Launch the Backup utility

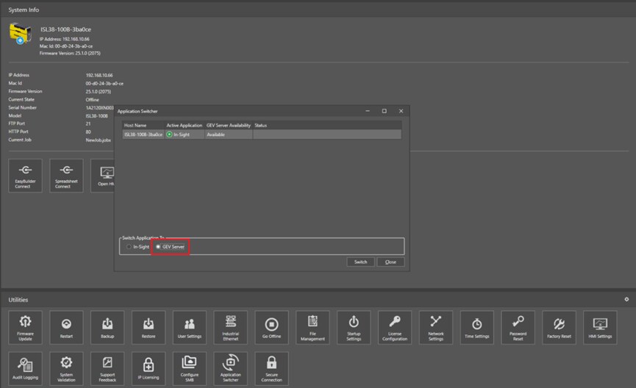point(107,327)
